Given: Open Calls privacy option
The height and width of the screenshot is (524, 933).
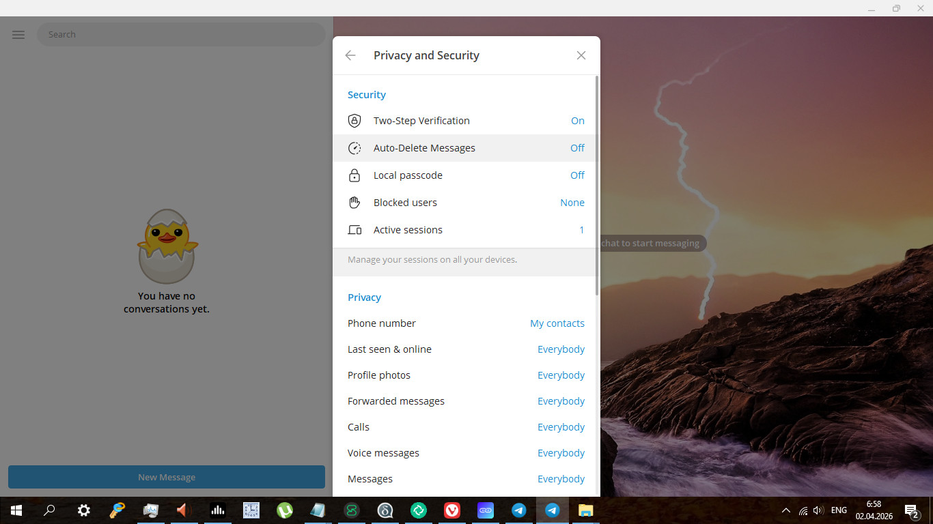Looking at the screenshot, I should click(464, 427).
